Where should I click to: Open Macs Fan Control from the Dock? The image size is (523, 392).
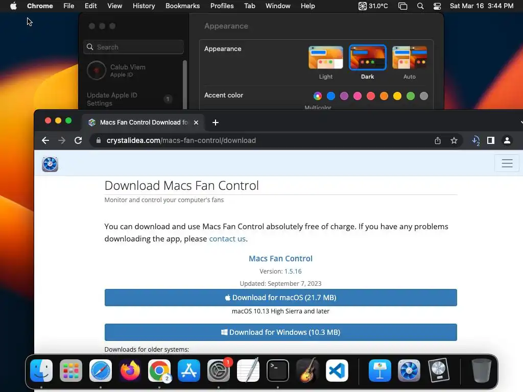(x=409, y=371)
